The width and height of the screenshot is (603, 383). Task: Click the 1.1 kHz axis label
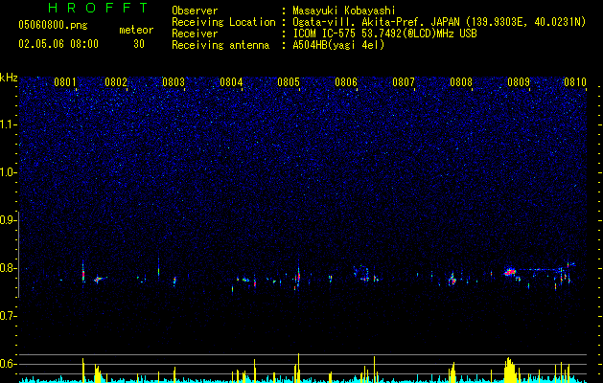(x=9, y=124)
